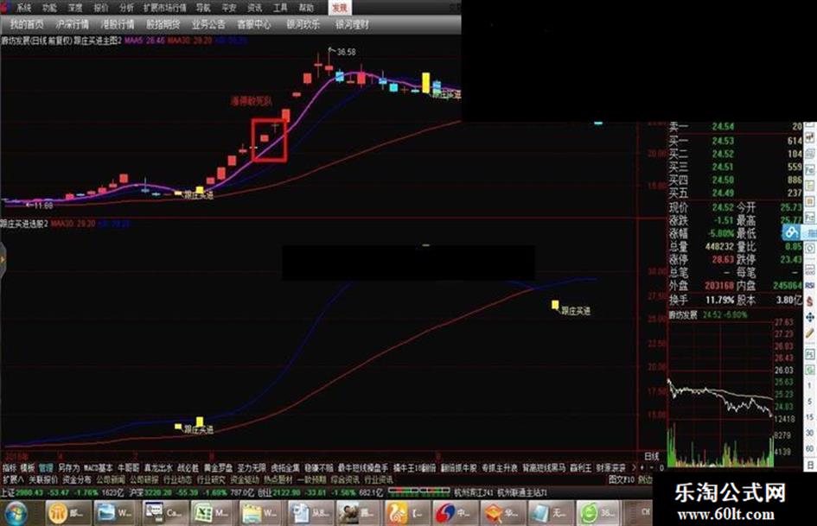The image size is (817, 526).
Task: Open 沪深行情 quotes
Action: [73, 24]
